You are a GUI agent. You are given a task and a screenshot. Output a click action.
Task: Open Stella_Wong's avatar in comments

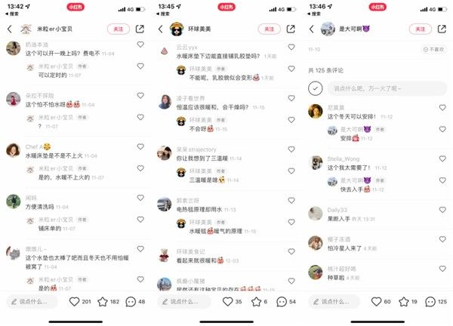coord(316,162)
